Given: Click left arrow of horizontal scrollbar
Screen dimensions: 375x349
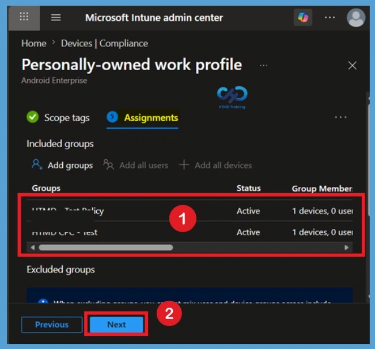Looking at the screenshot, I should click(33, 248).
